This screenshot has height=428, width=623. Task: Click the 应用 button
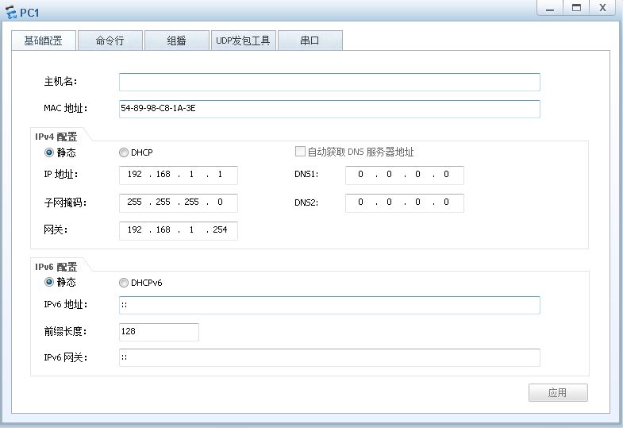click(558, 392)
